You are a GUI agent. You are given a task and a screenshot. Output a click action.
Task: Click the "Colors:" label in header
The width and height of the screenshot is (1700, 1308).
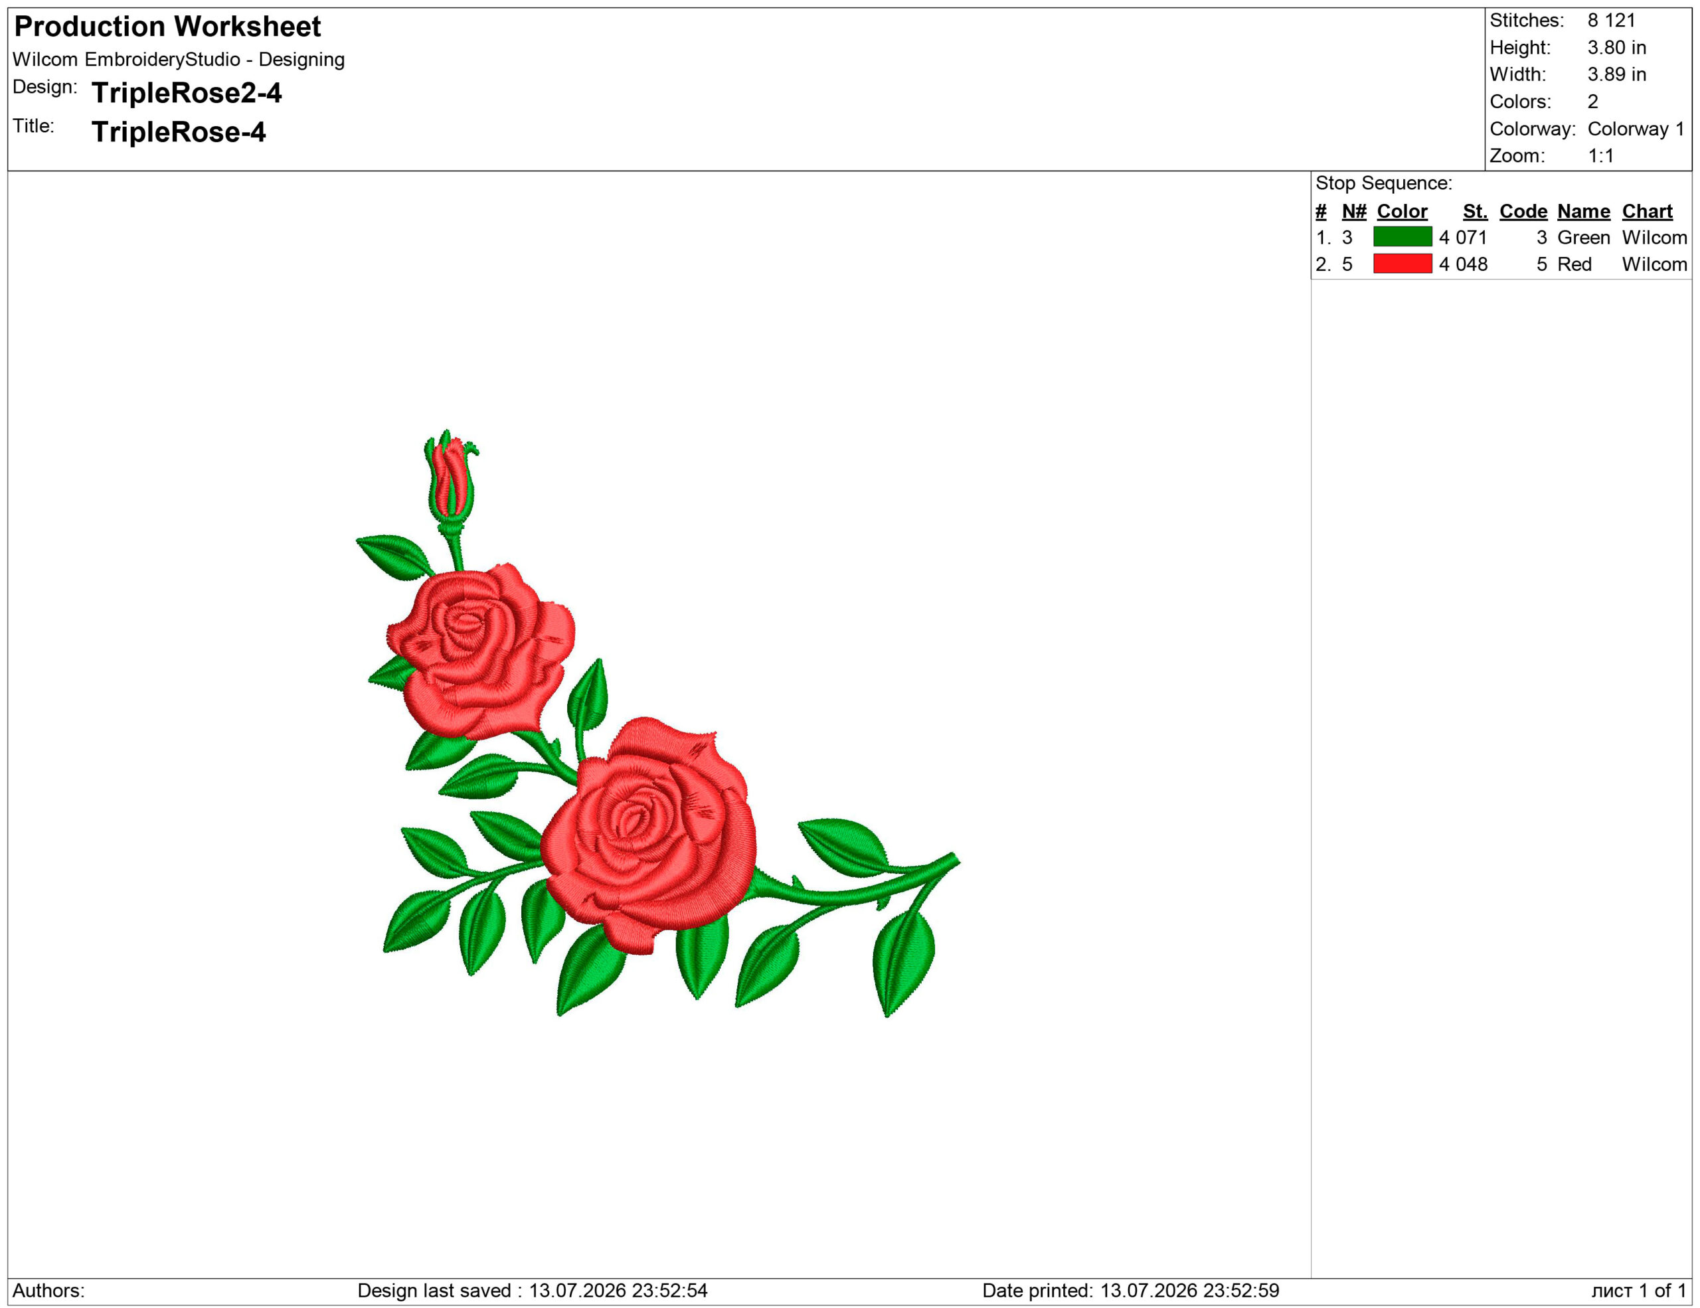tap(1519, 101)
